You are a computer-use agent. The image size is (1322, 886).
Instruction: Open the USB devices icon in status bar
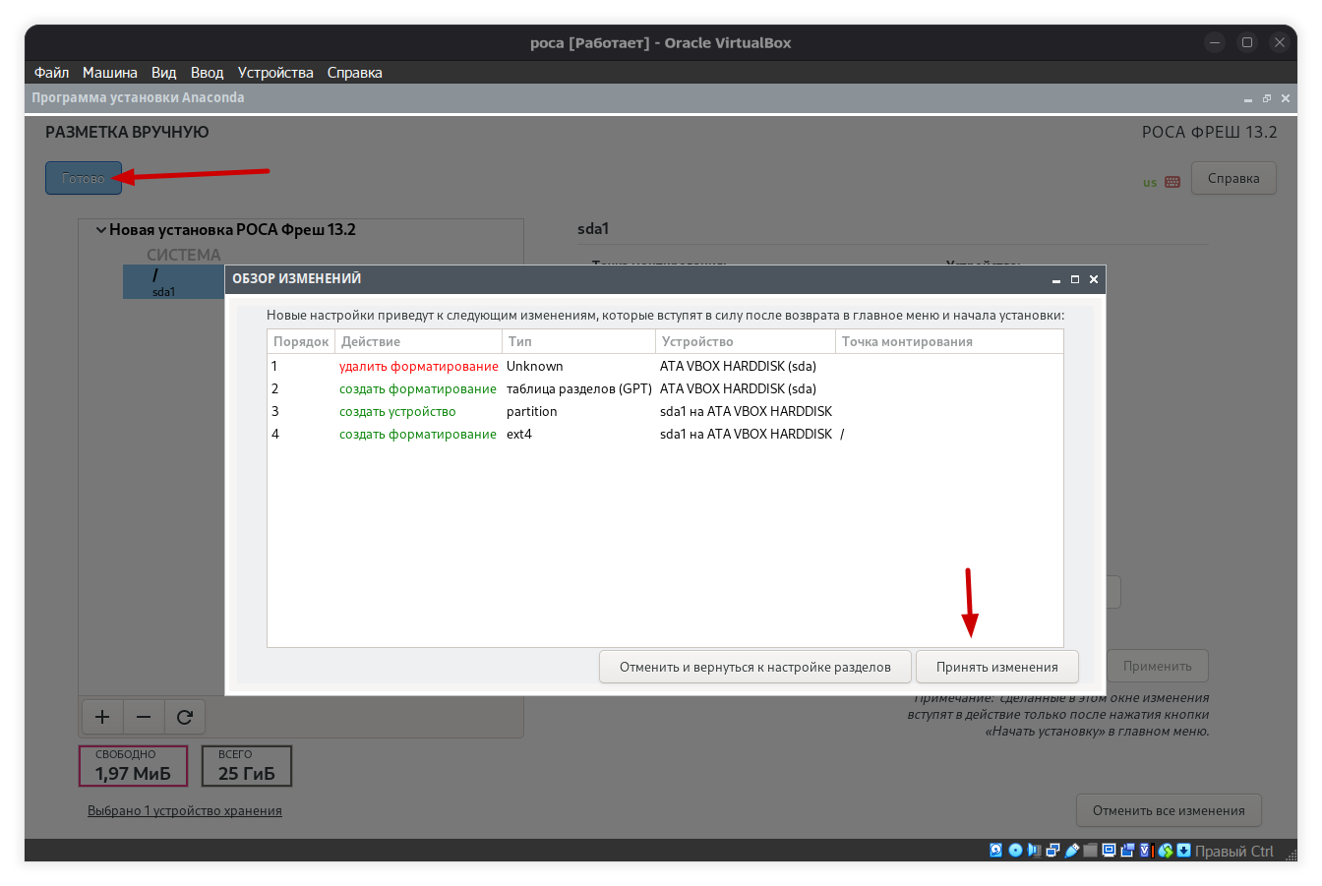tap(1071, 851)
